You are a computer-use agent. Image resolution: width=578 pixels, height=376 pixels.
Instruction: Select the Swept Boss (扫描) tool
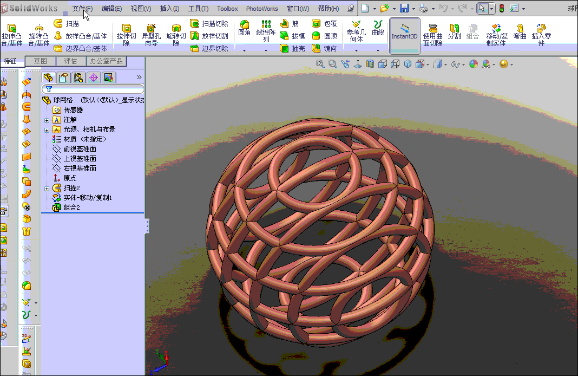[67, 24]
